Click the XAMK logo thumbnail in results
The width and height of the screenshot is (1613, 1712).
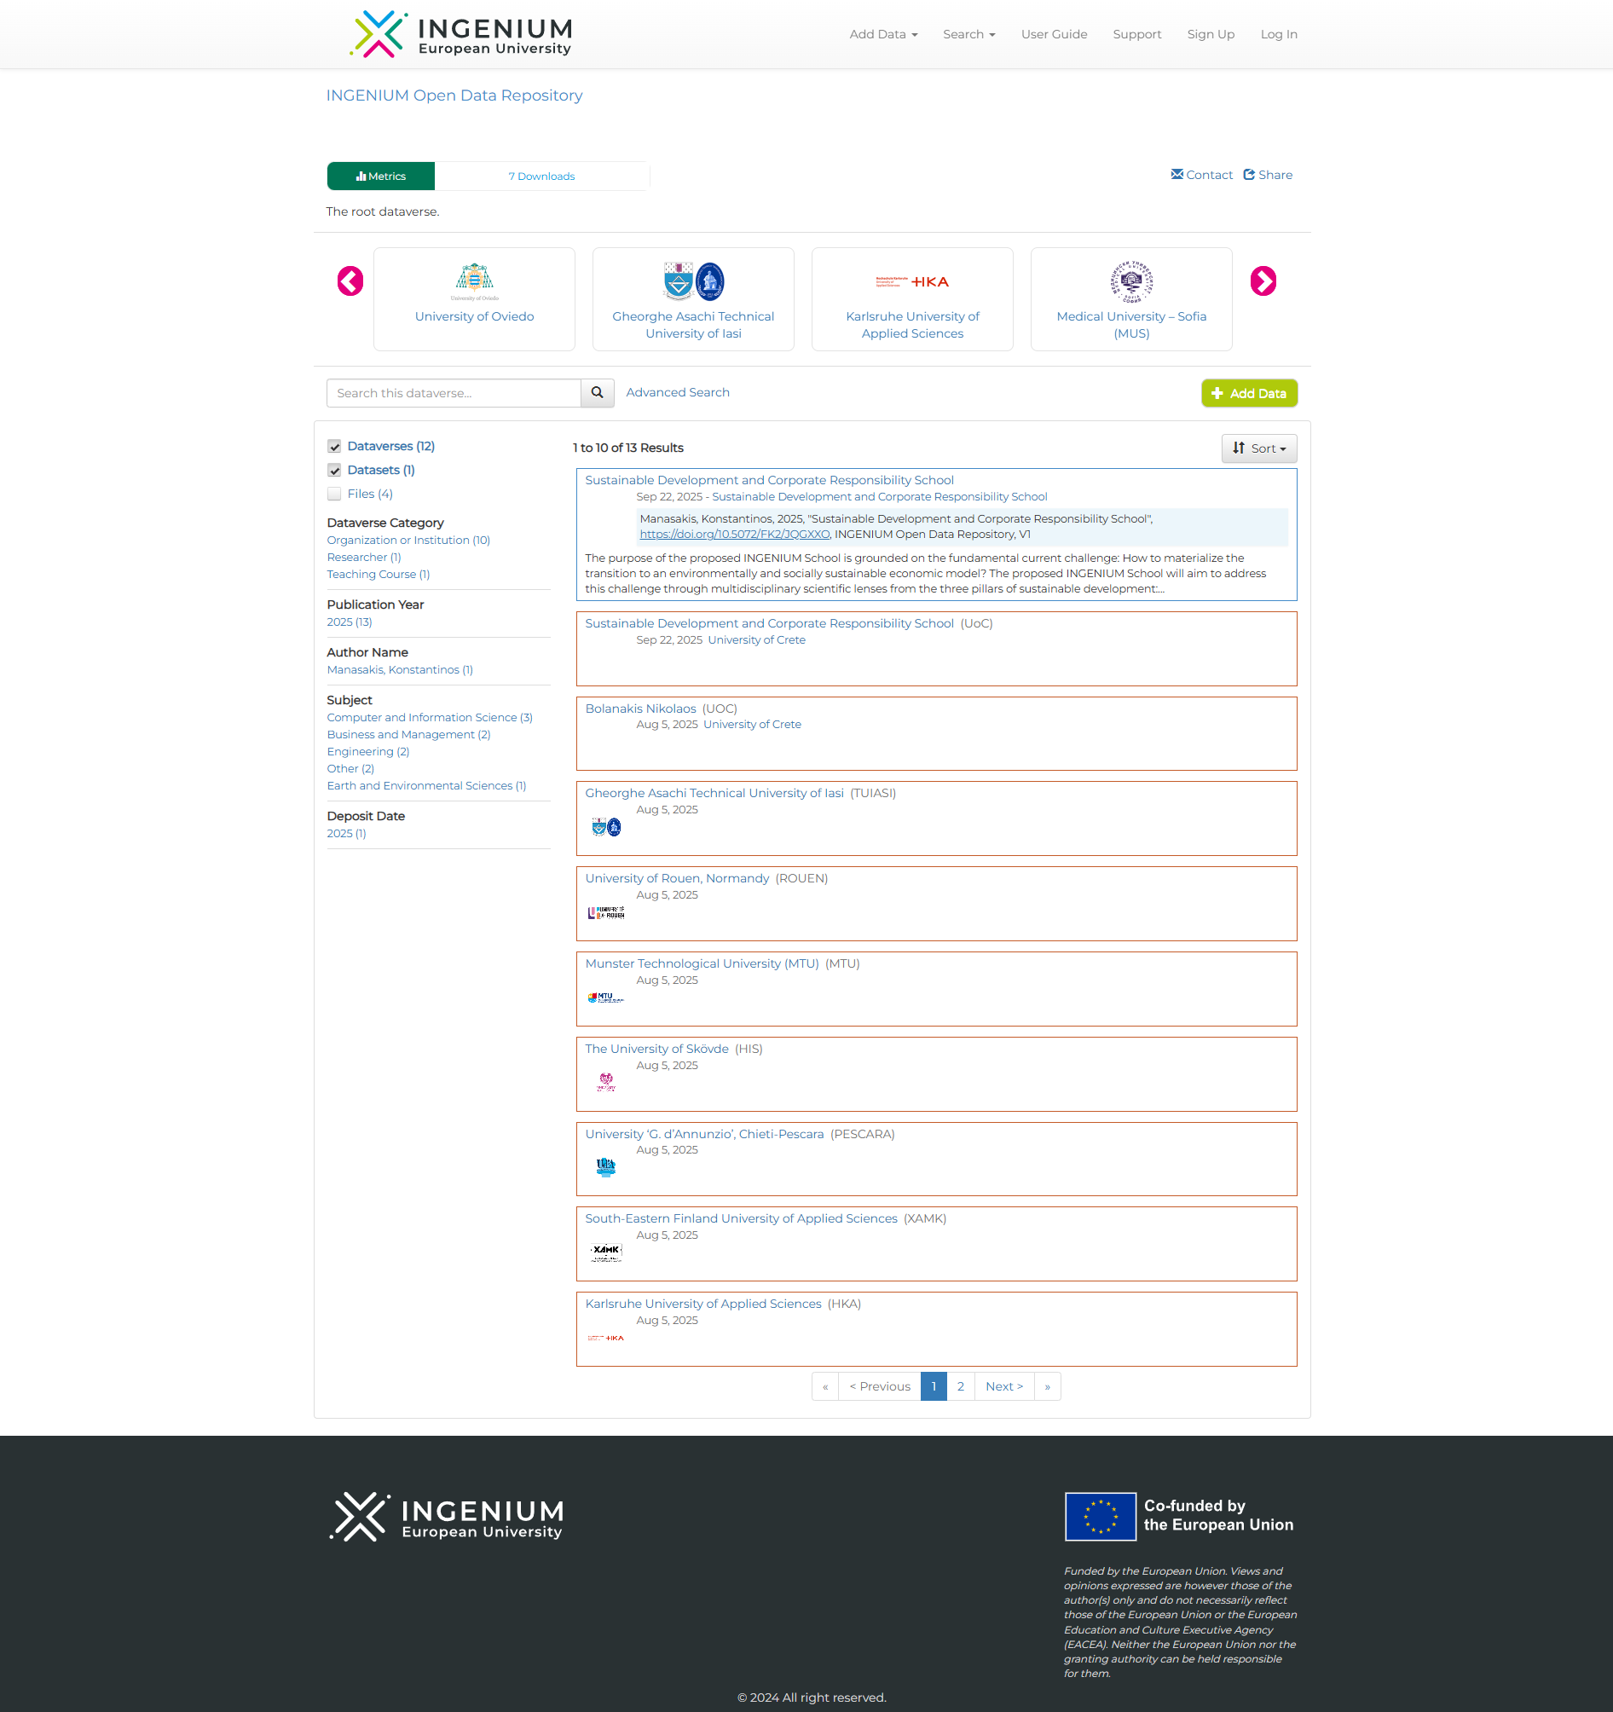tap(605, 1252)
